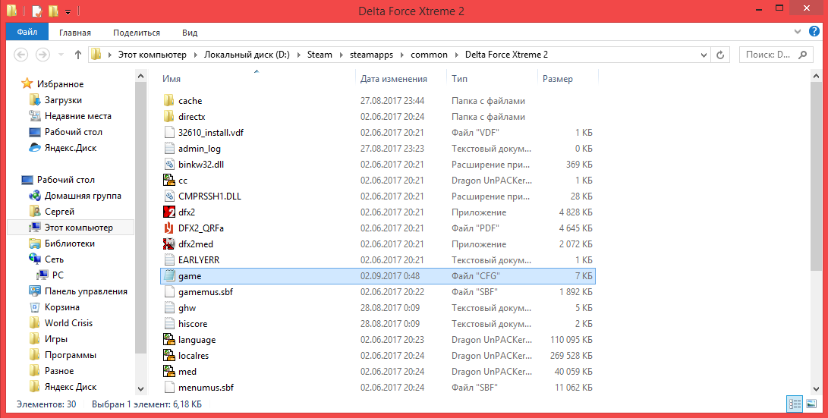Click the sidebar scroll down arrow

pyautogui.click(x=140, y=389)
